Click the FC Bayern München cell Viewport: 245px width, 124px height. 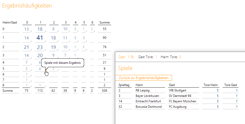coord(182,101)
